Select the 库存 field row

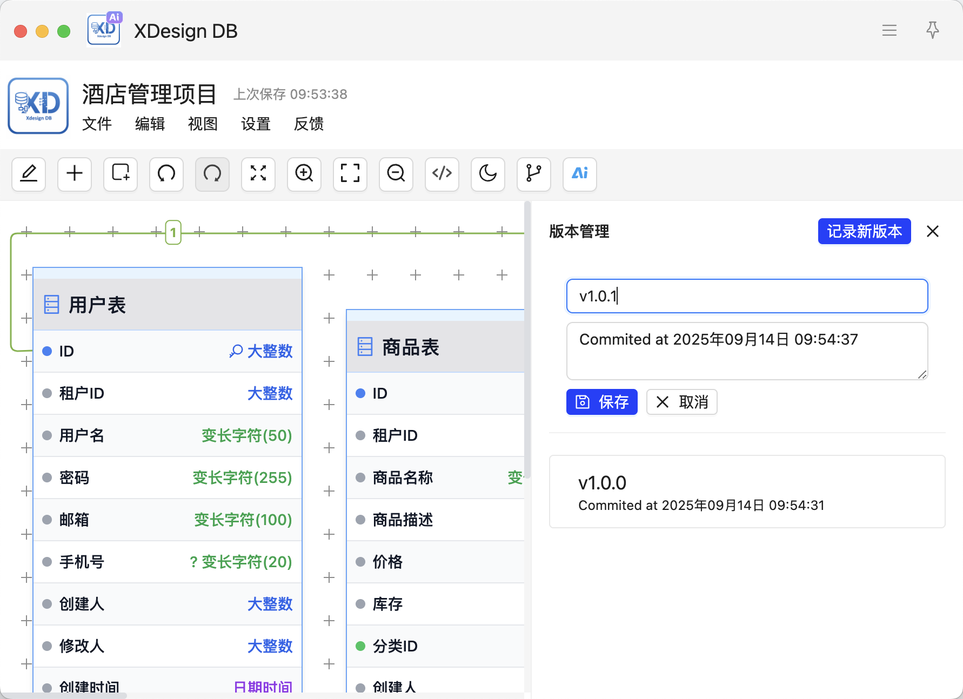point(436,604)
